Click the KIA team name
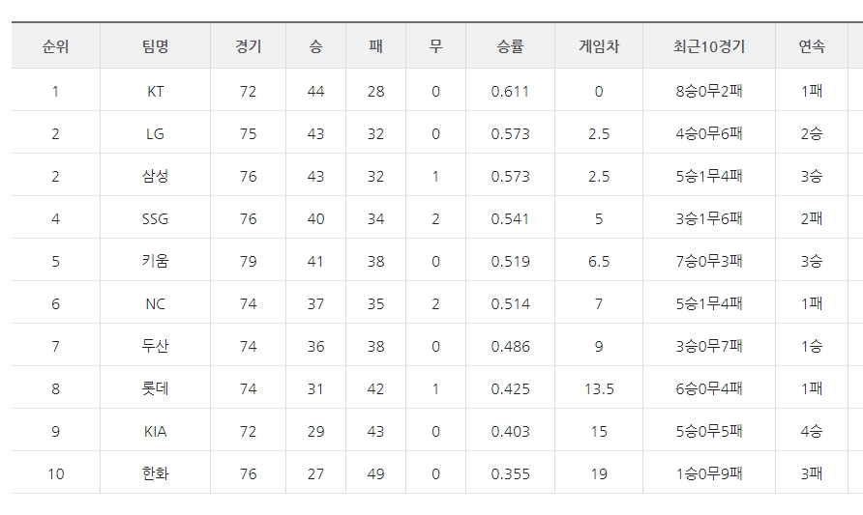The height and width of the screenshot is (515, 863). [x=155, y=432]
